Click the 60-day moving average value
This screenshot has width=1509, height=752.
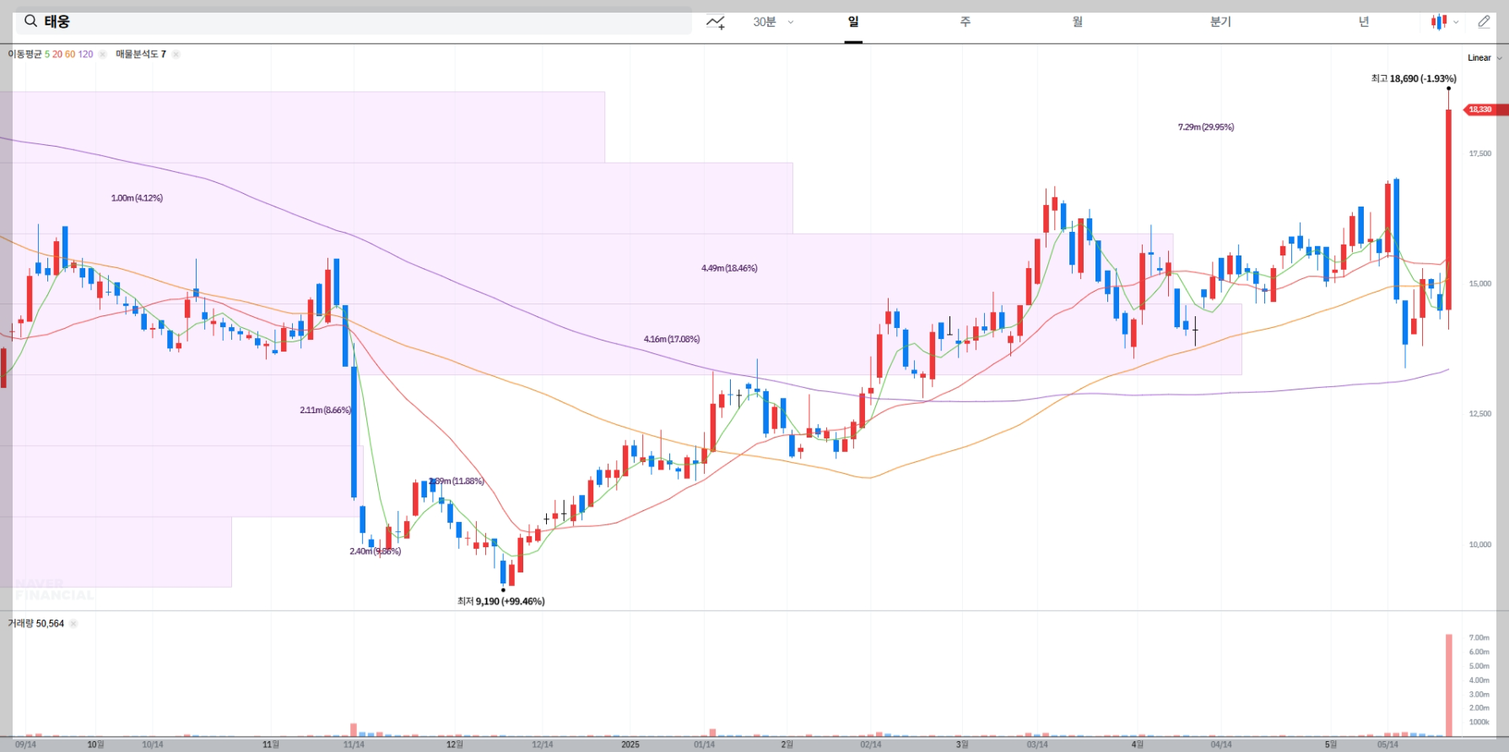pos(70,54)
